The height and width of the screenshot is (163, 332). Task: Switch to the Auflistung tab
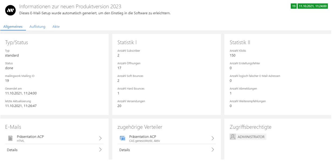coord(37,26)
